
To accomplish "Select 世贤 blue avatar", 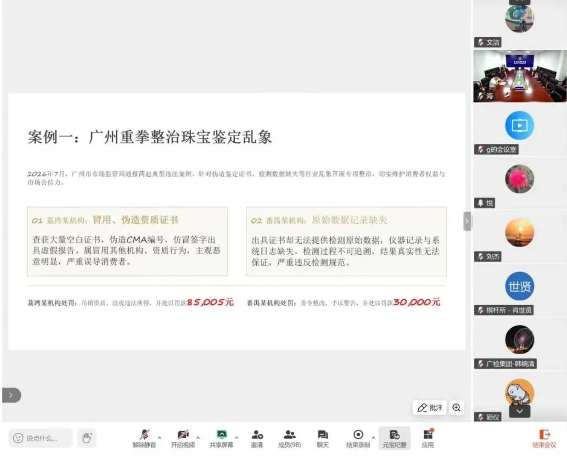I will click(x=520, y=286).
